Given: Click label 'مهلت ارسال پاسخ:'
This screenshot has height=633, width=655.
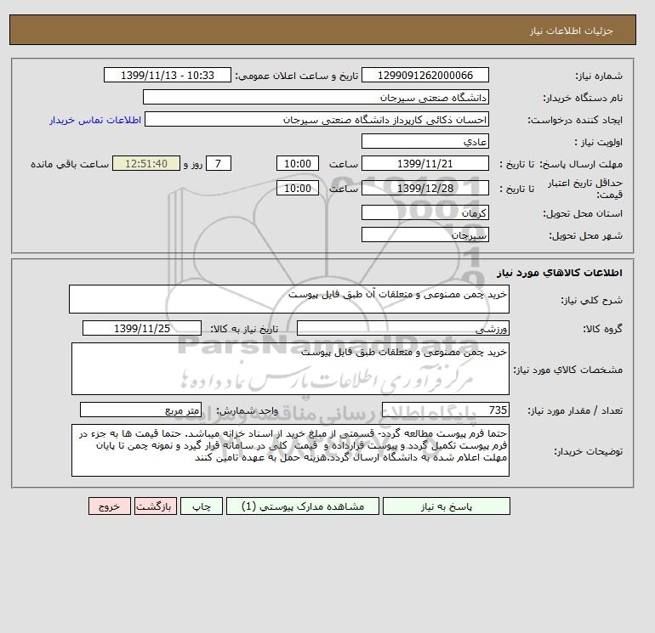Looking at the screenshot, I should pyautogui.click(x=582, y=164).
